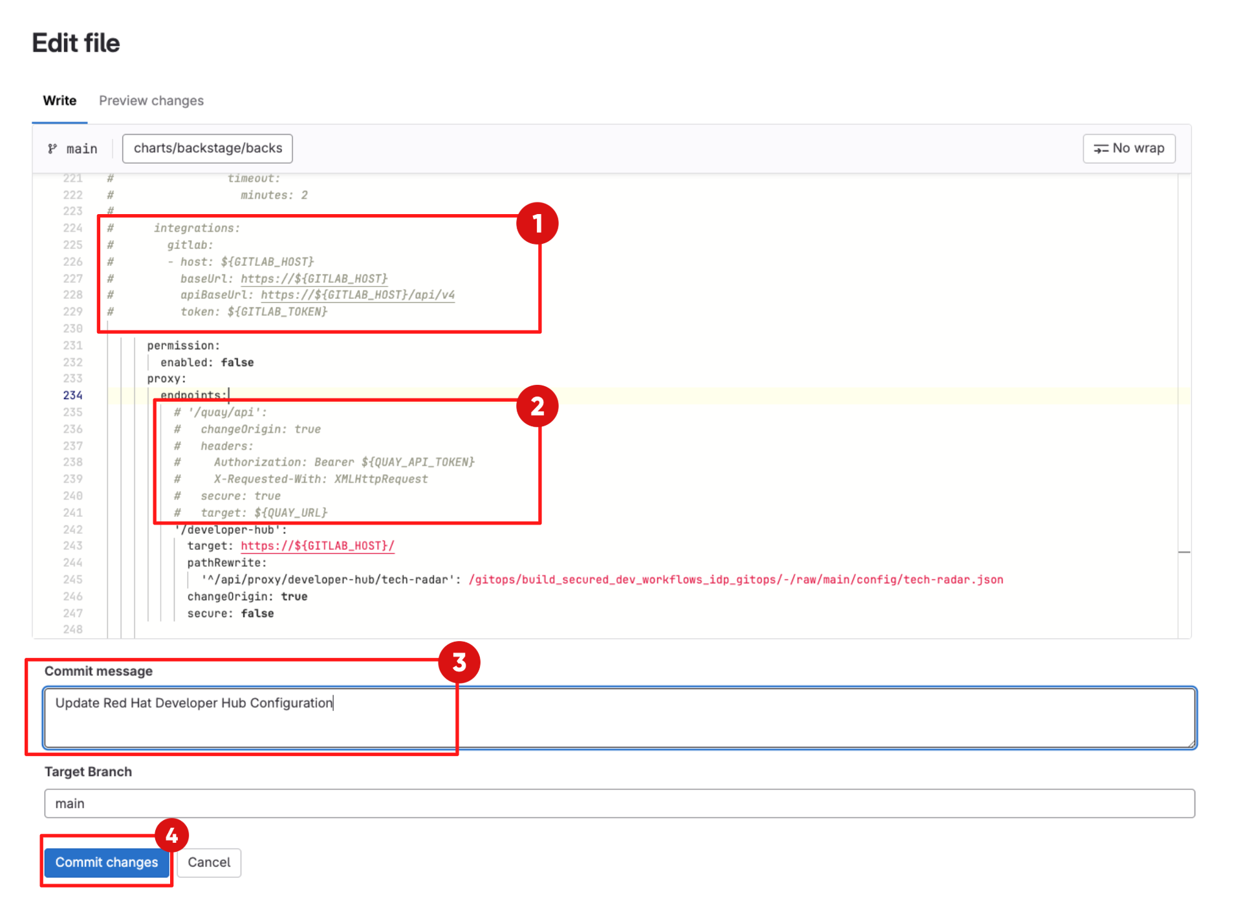Click the No wrap icon
This screenshot has height=903, width=1238.
pyautogui.click(x=1103, y=148)
